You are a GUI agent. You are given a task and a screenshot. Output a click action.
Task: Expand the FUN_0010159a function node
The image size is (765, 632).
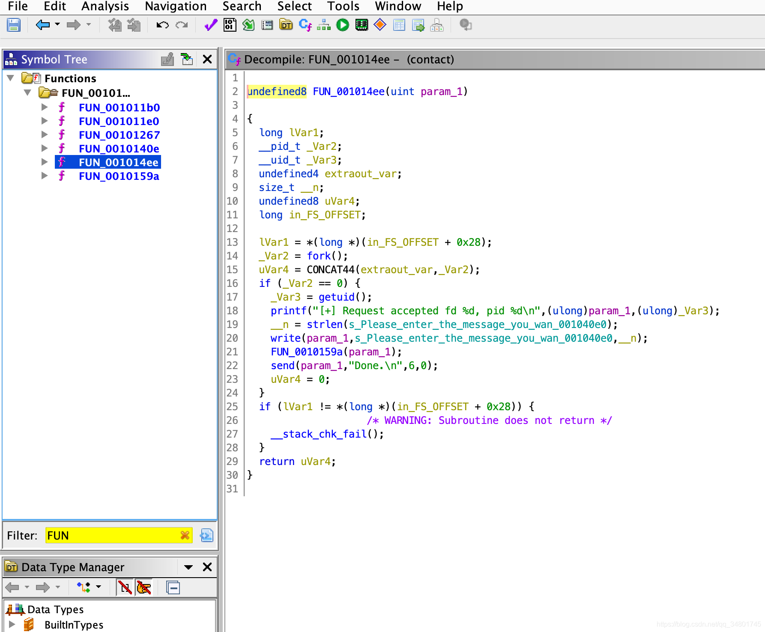45,176
